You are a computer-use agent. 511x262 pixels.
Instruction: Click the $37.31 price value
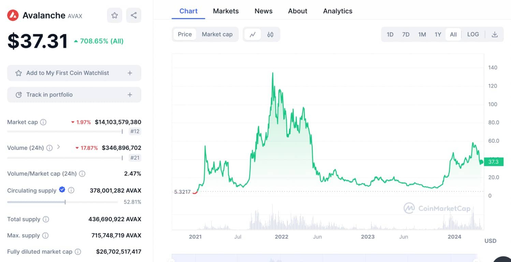(38, 41)
